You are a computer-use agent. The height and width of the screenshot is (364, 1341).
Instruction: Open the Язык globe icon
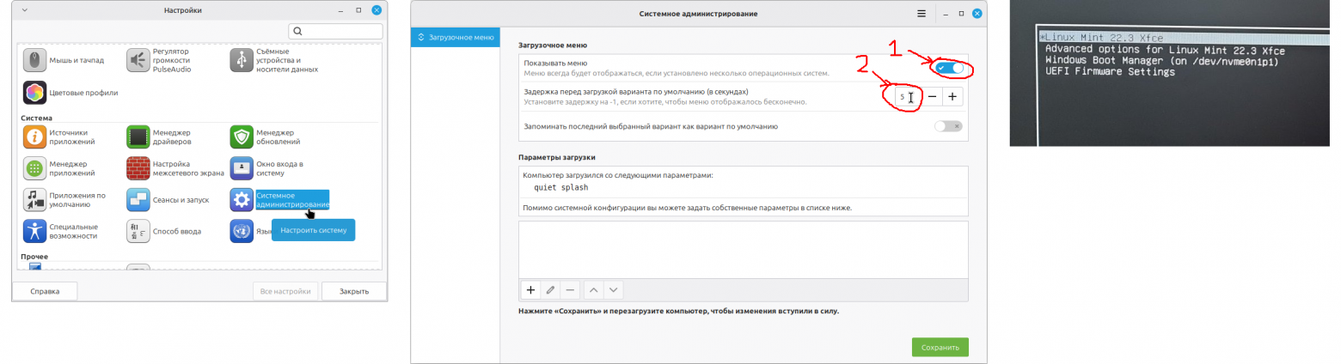click(241, 231)
